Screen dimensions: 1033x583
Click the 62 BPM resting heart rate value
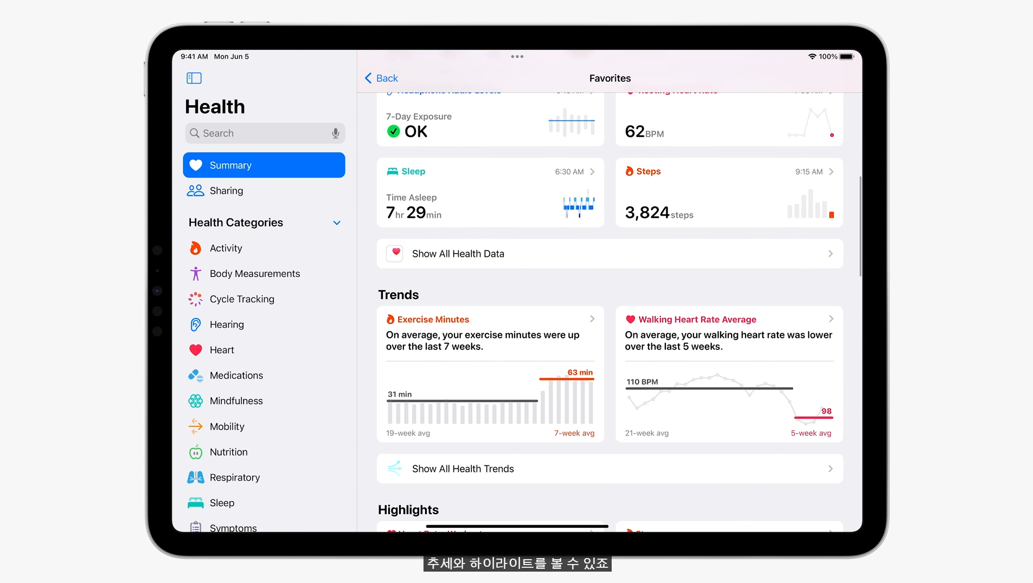[645, 132]
